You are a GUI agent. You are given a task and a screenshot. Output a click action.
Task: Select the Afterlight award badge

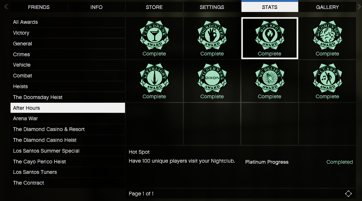[154, 78]
